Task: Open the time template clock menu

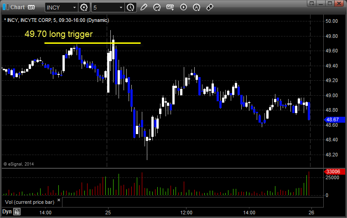Action: pos(130,7)
